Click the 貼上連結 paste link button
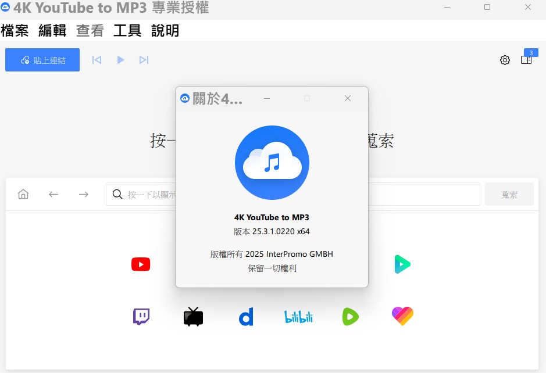546x373 pixels. [x=42, y=60]
